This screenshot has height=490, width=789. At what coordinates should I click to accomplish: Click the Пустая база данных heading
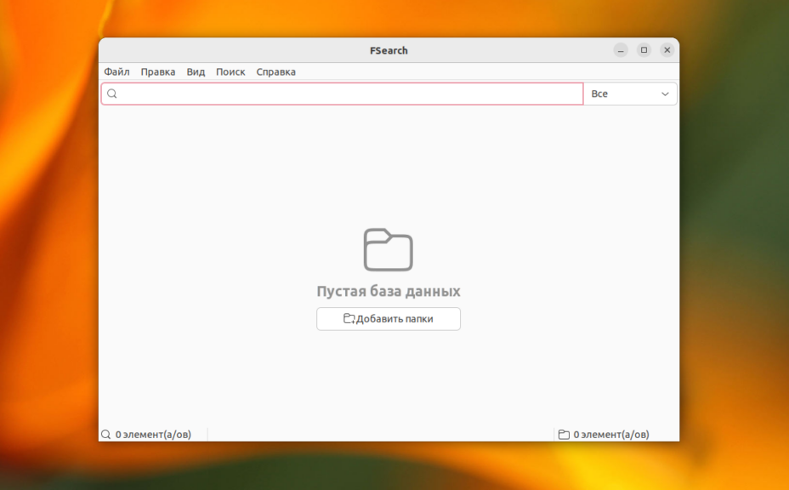(x=389, y=292)
